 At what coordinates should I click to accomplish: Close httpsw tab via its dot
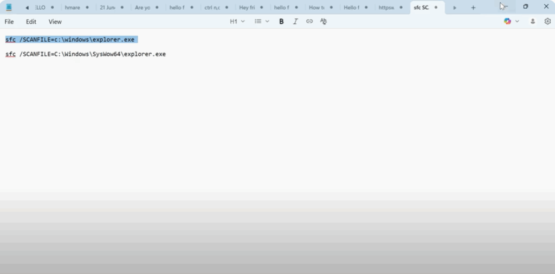coord(401,8)
